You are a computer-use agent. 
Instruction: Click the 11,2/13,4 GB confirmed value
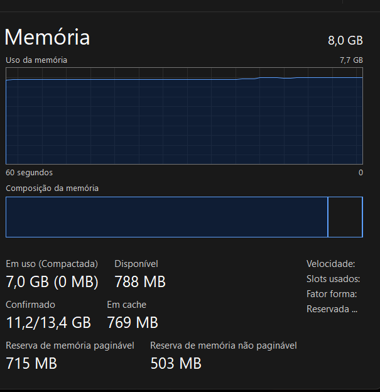pos(48,323)
